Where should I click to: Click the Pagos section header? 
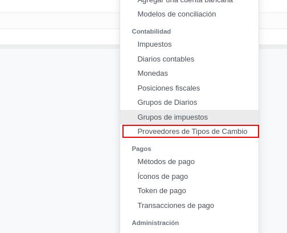[141, 149]
